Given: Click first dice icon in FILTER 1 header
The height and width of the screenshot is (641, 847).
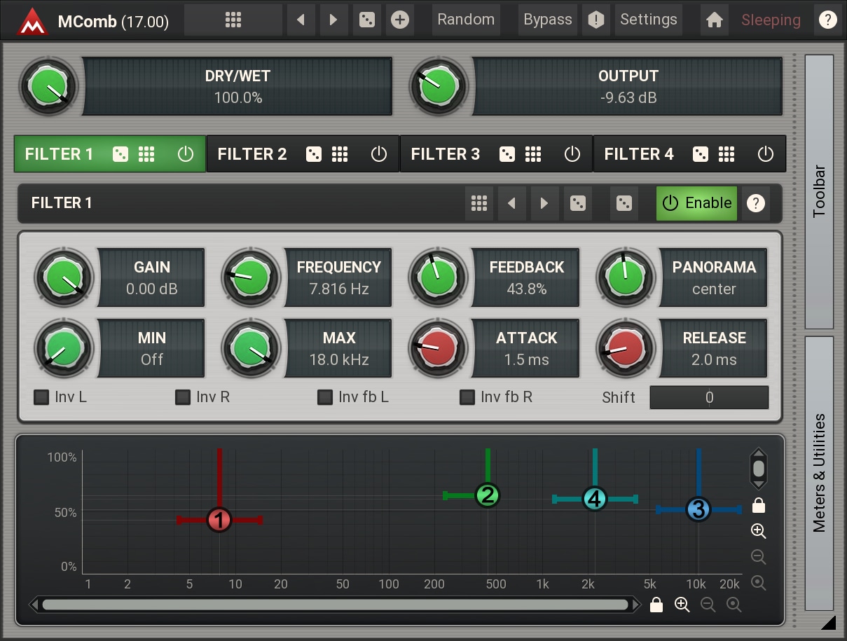Looking at the screenshot, I should (578, 203).
